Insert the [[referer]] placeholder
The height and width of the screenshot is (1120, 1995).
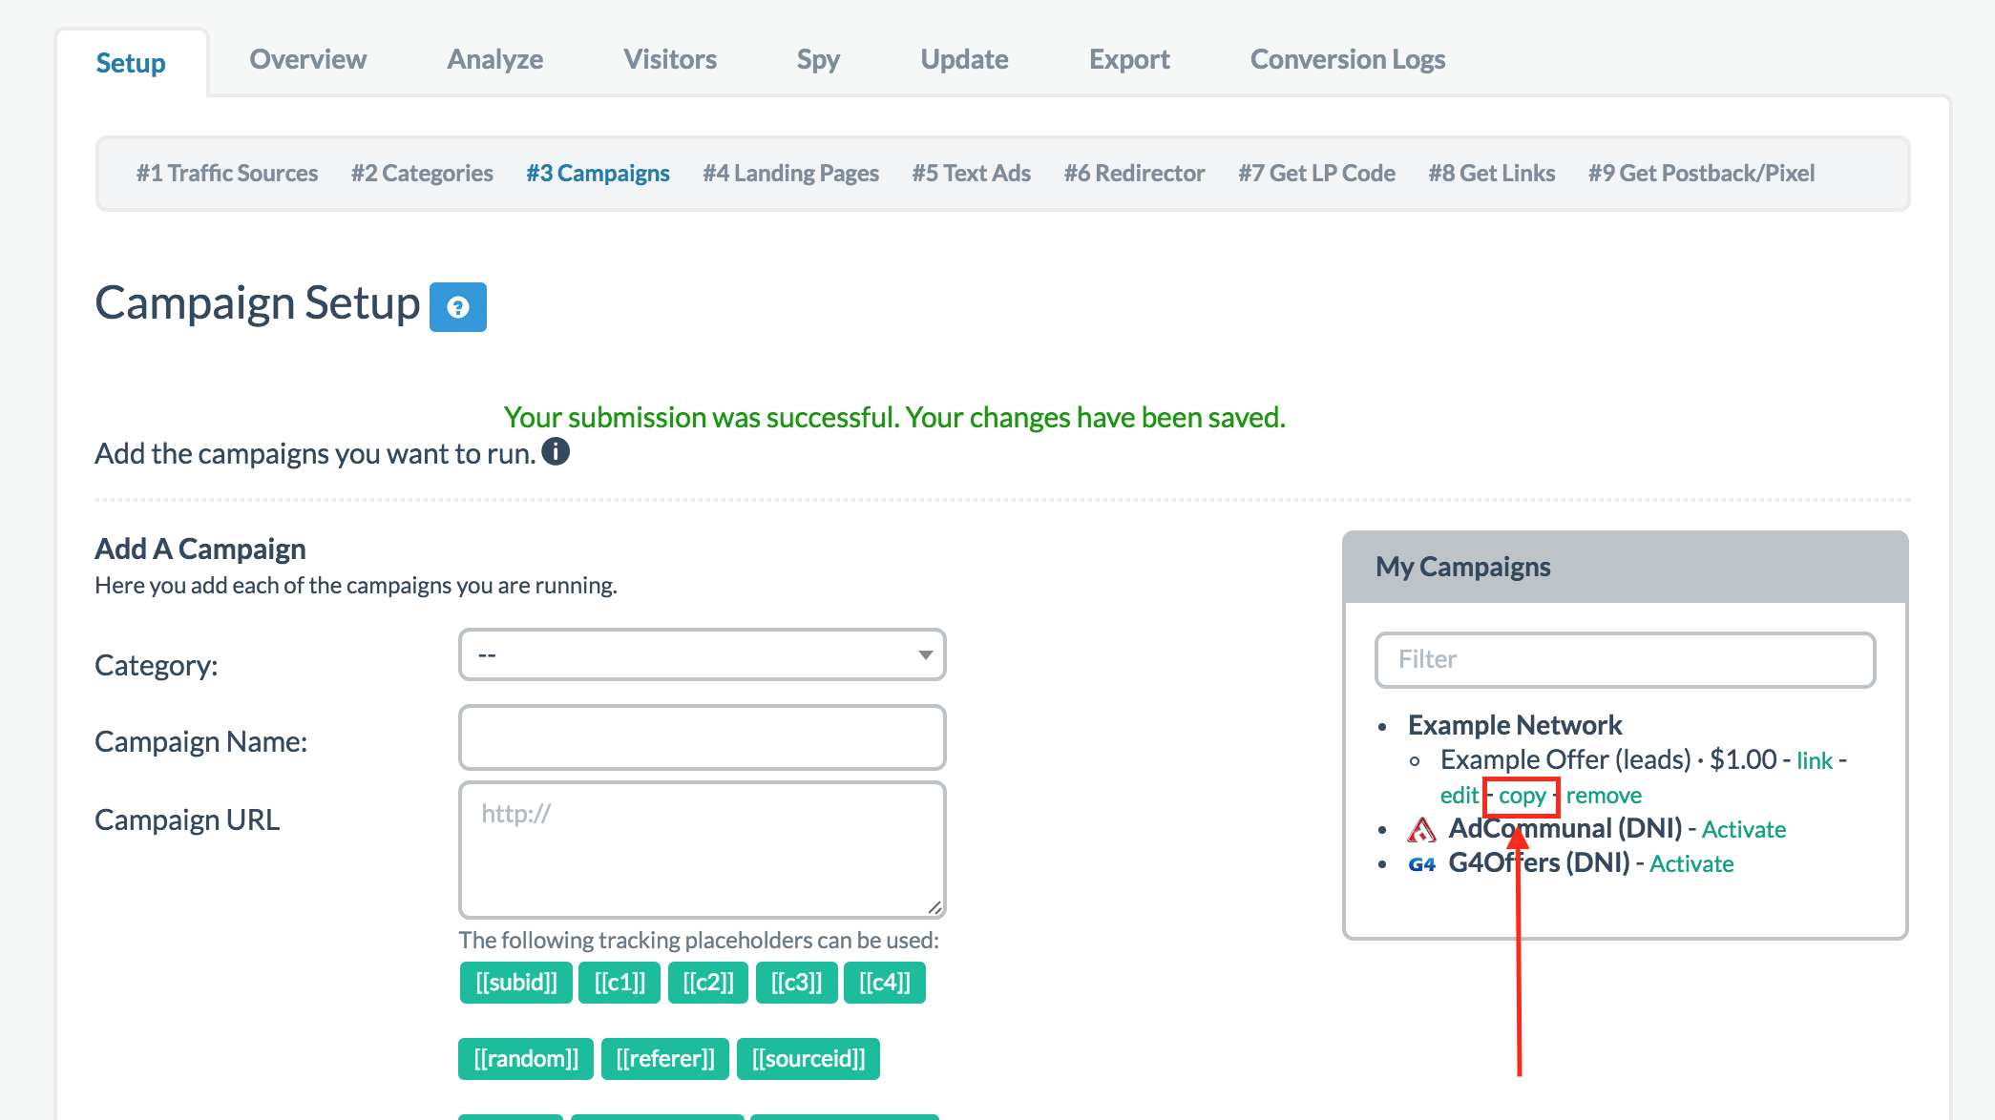[x=665, y=1059]
